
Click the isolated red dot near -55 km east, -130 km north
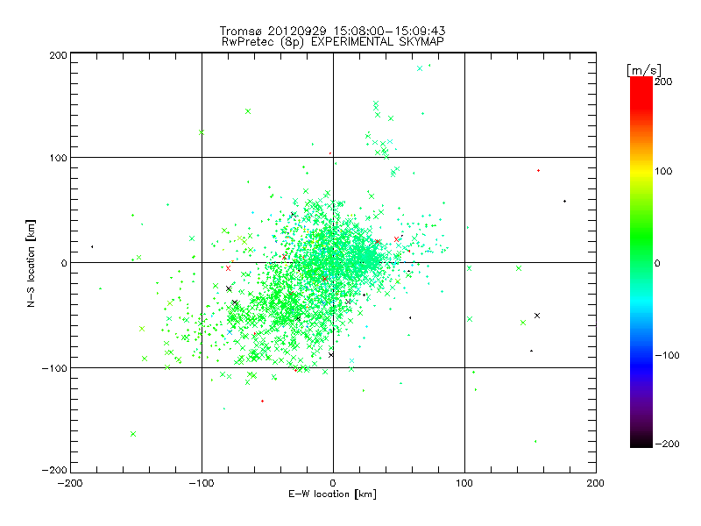tap(262, 401)
